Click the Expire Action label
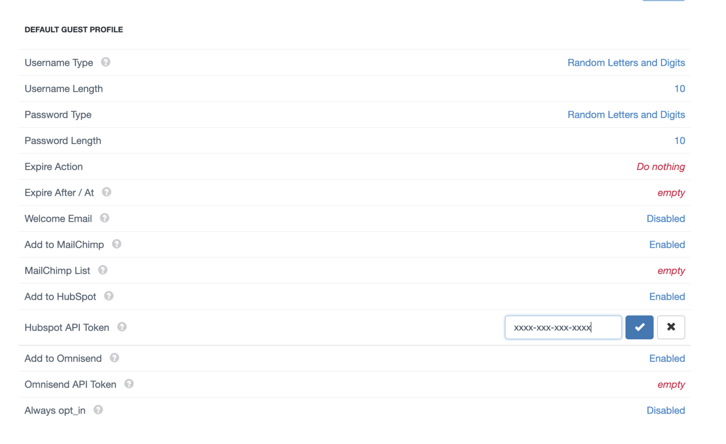Image resolution: width=726 pixels, height=444 pixels. tap(54, 167)
